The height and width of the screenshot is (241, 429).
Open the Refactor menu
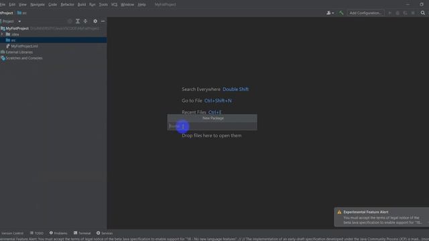67,5
